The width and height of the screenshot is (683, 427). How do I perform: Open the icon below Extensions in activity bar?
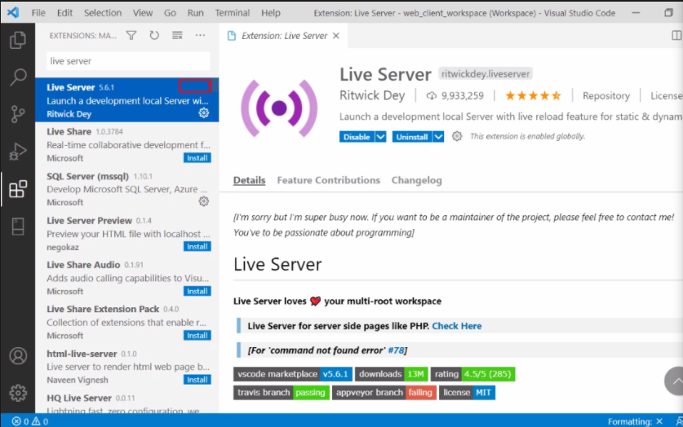tap(18, 226)
